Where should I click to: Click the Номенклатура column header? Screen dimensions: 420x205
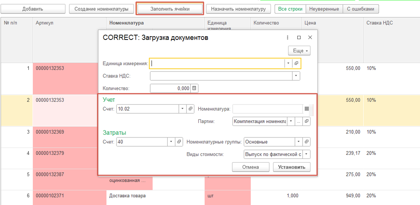[x=155, y=23]
